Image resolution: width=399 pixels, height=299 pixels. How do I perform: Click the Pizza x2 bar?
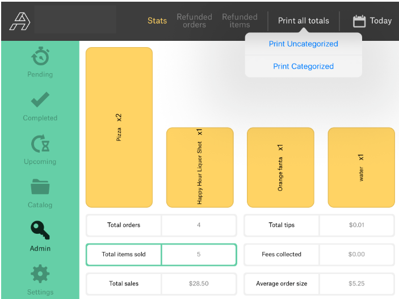click(119, 127)
